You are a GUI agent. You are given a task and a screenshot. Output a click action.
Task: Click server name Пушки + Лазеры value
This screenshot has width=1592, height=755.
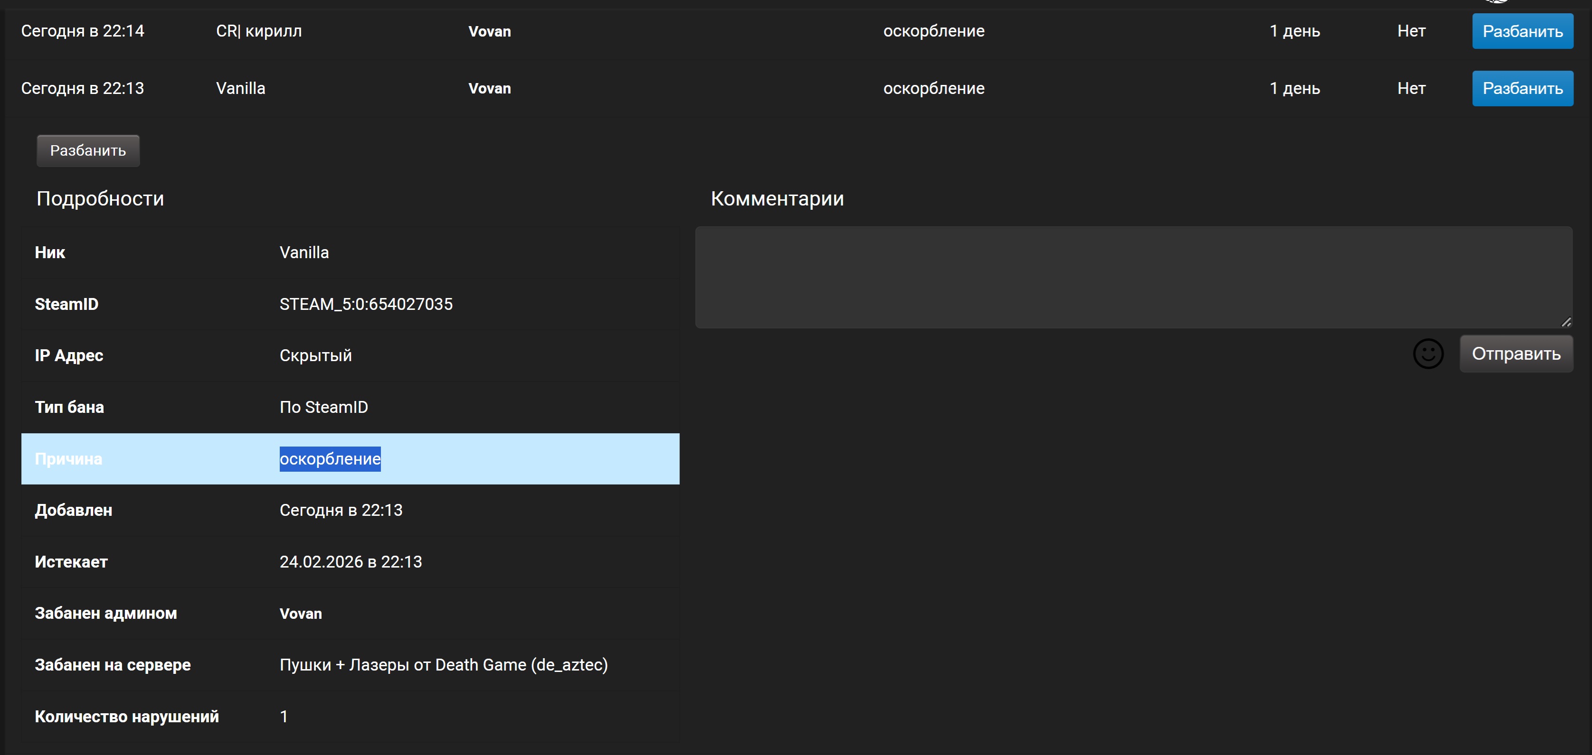click(x=443, y=665)
